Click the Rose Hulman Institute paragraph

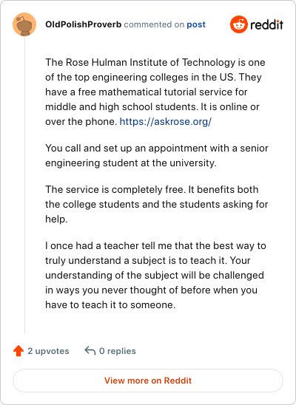click(157, 92)
